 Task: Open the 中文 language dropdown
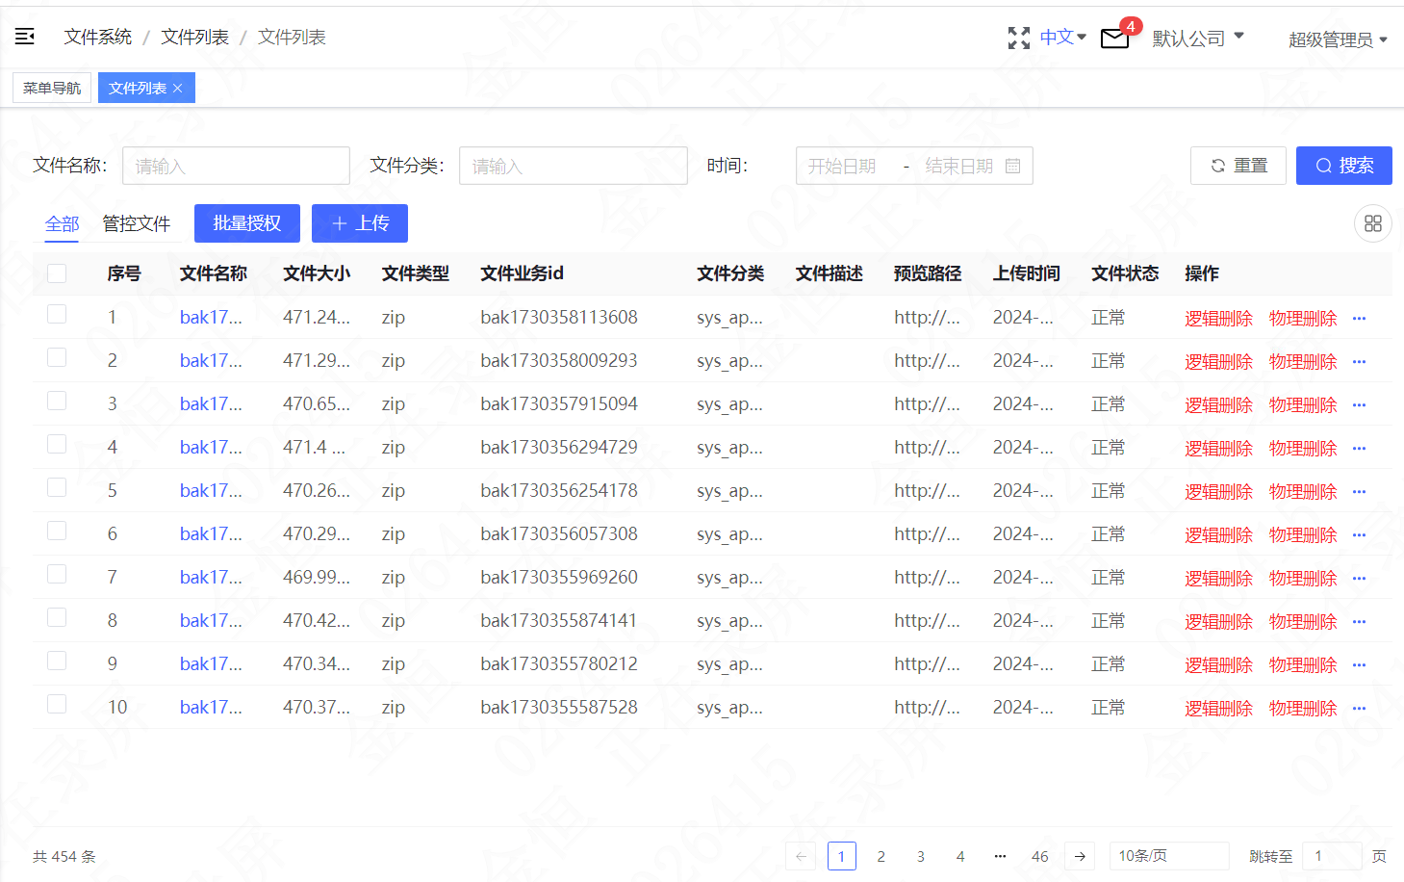pos(1062,37)
